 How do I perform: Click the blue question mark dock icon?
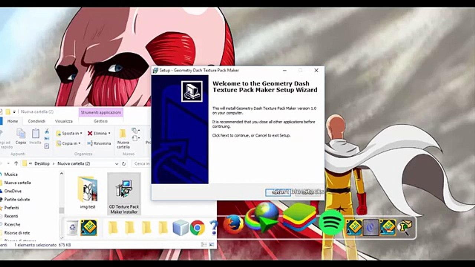pyautogui.click(x=213, y=227)
